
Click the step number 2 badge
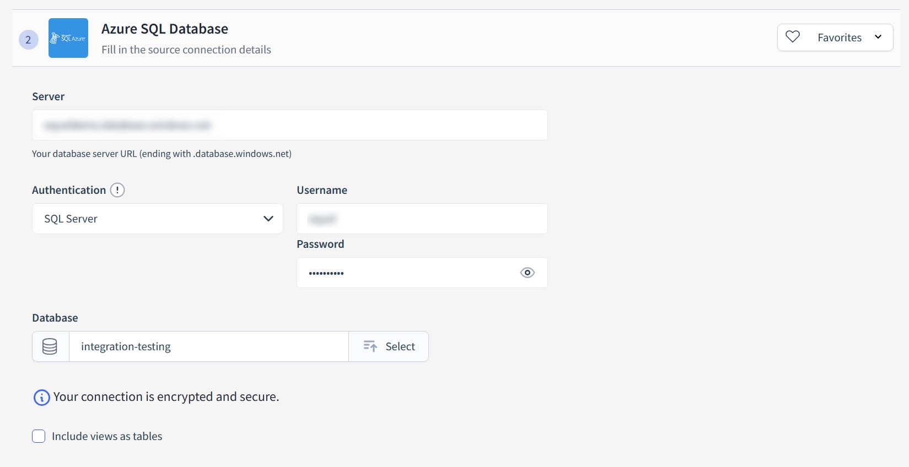(29, 40)
